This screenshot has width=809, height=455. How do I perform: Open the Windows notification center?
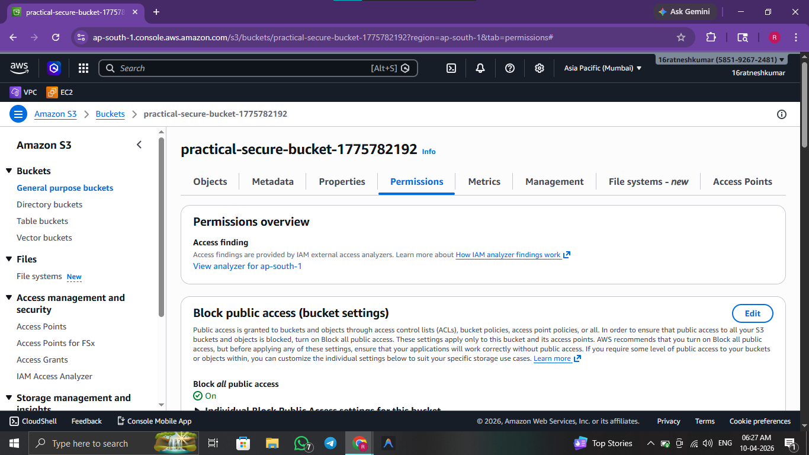[x=790, y=443]
